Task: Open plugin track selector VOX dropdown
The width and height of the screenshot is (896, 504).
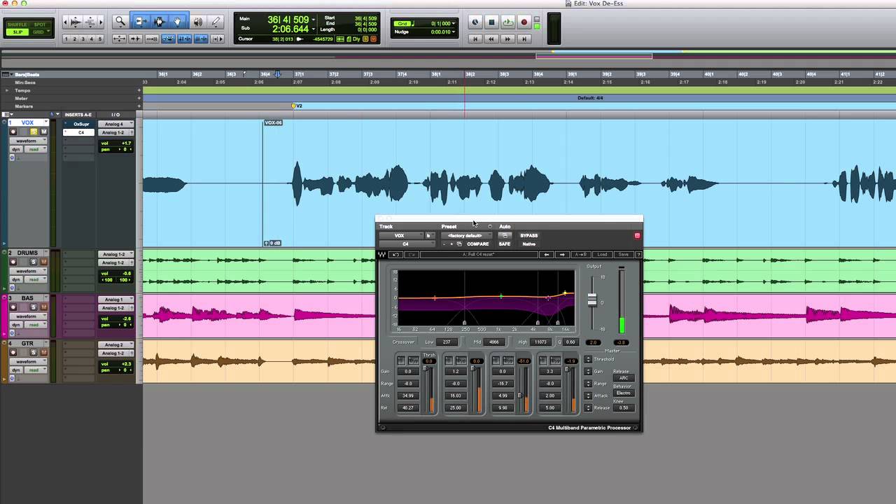Action: (x=400, y=236)
